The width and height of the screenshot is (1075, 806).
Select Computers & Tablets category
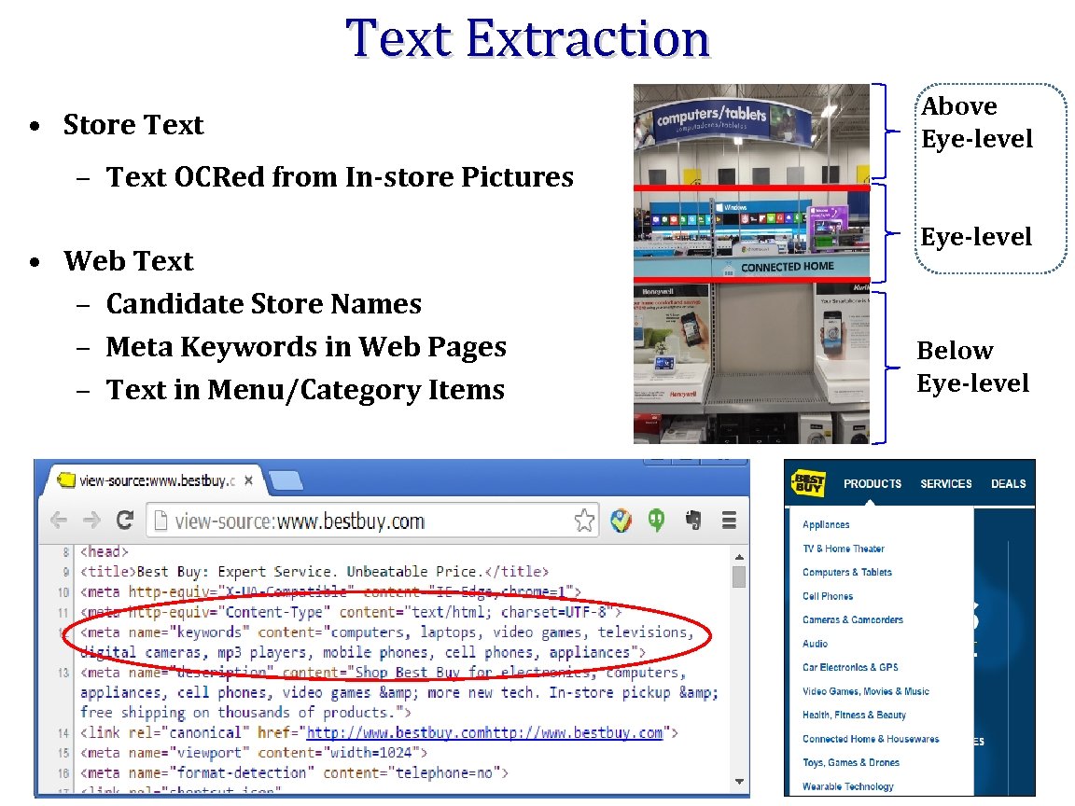846,572
